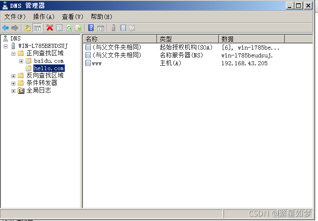Viewport: 318px width, 221px height.
Task: Select the DNS root label in tree
Action: click(x=15, y=38)
